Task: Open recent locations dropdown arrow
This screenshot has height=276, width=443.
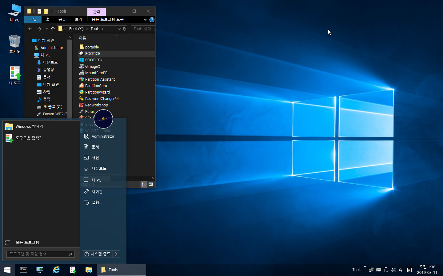Action: coord(46,29)
